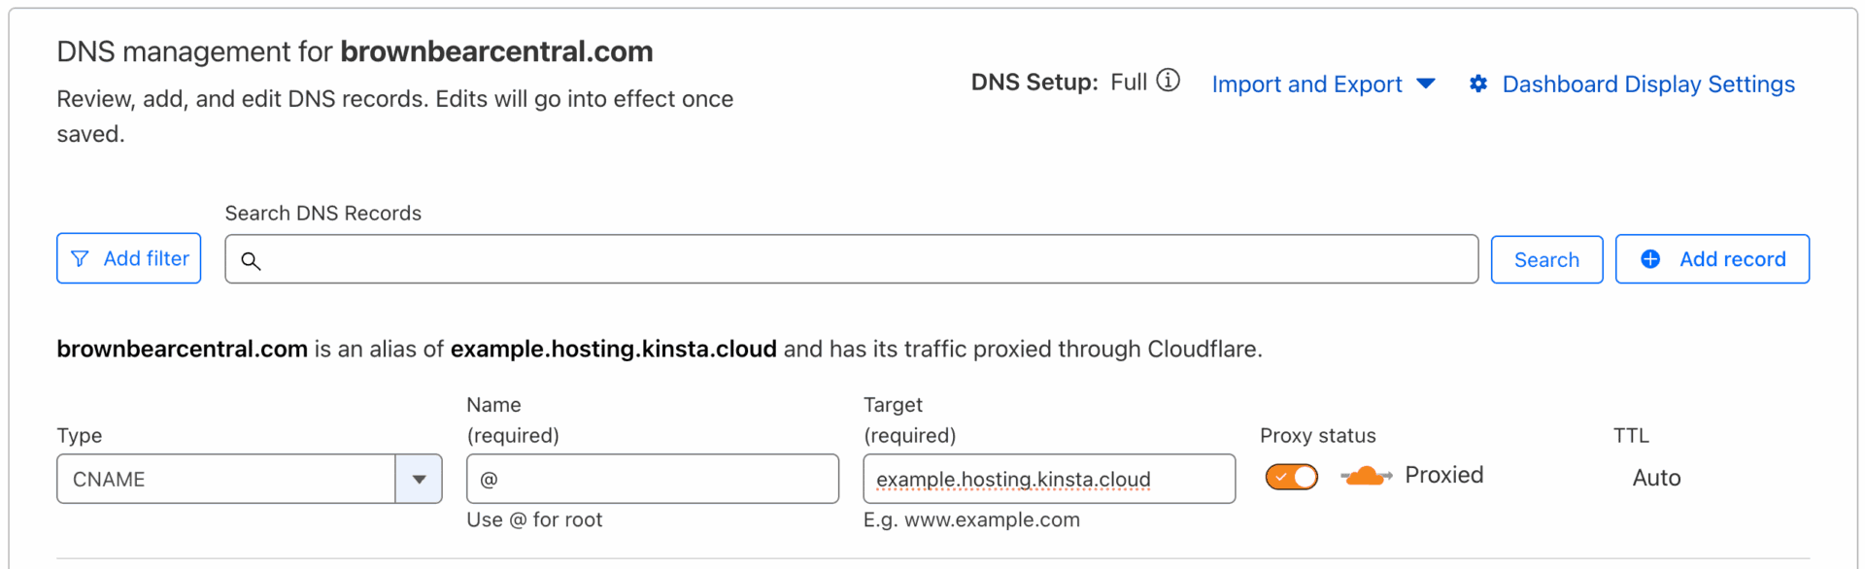The height and width of the screenshot is (569, 1865).
Task: Click the Target field with example.hosting.kinsta.cloud
Action: (1047, 478)
